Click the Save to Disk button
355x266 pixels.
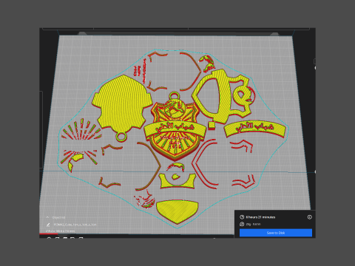point(276,233)
